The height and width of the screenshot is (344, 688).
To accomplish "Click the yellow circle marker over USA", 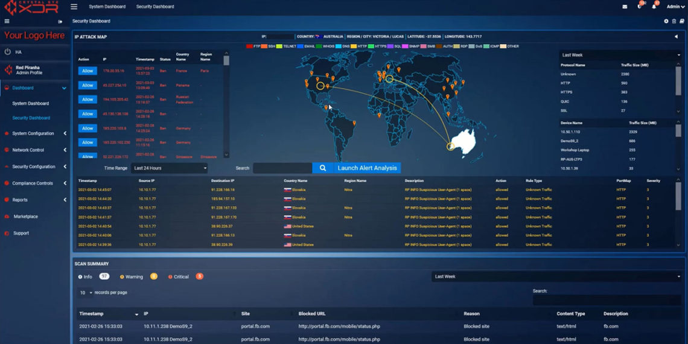I will coord(320,86).
